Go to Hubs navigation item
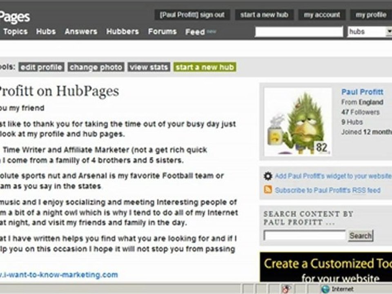The image size is (392, 294). (x=46, y=31)
